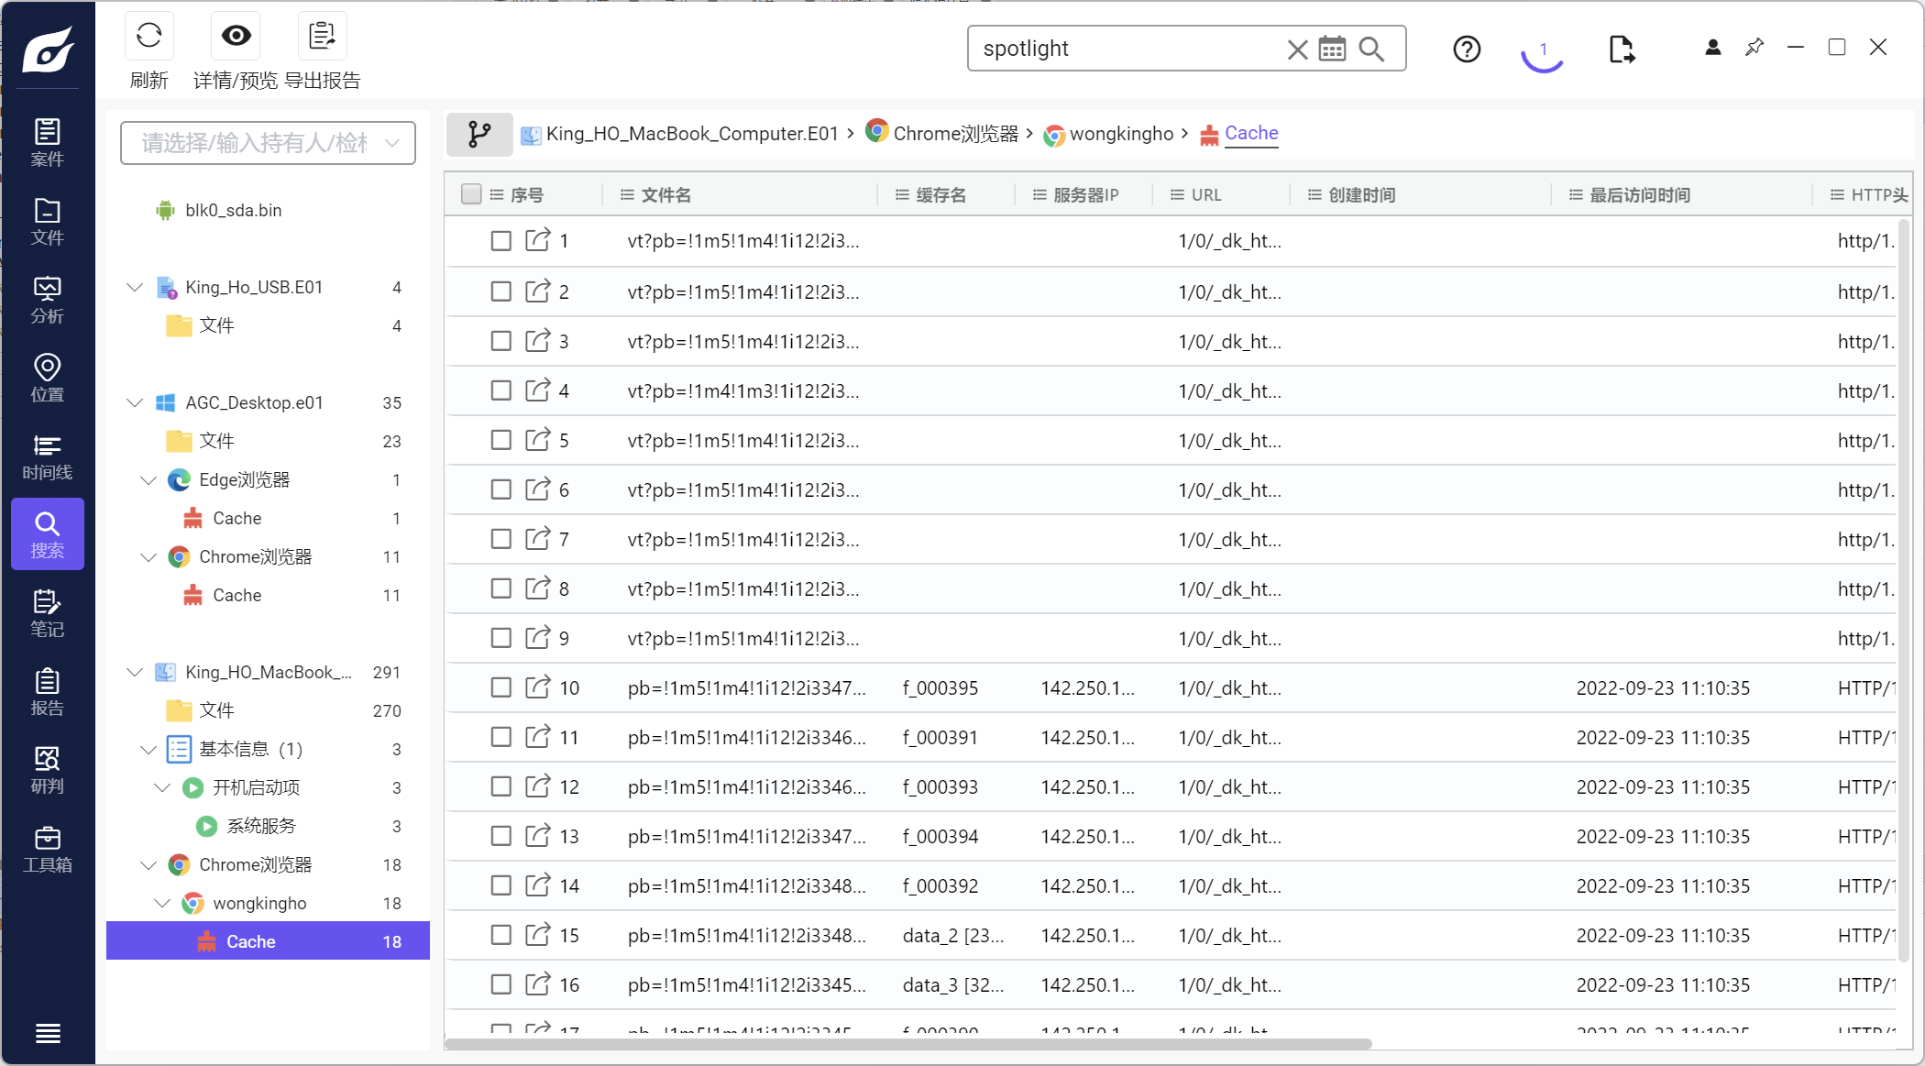Open the 笔记 notes sidebar icon
The height and width of the screenshot is (1066, 1925).
point(48,613)
